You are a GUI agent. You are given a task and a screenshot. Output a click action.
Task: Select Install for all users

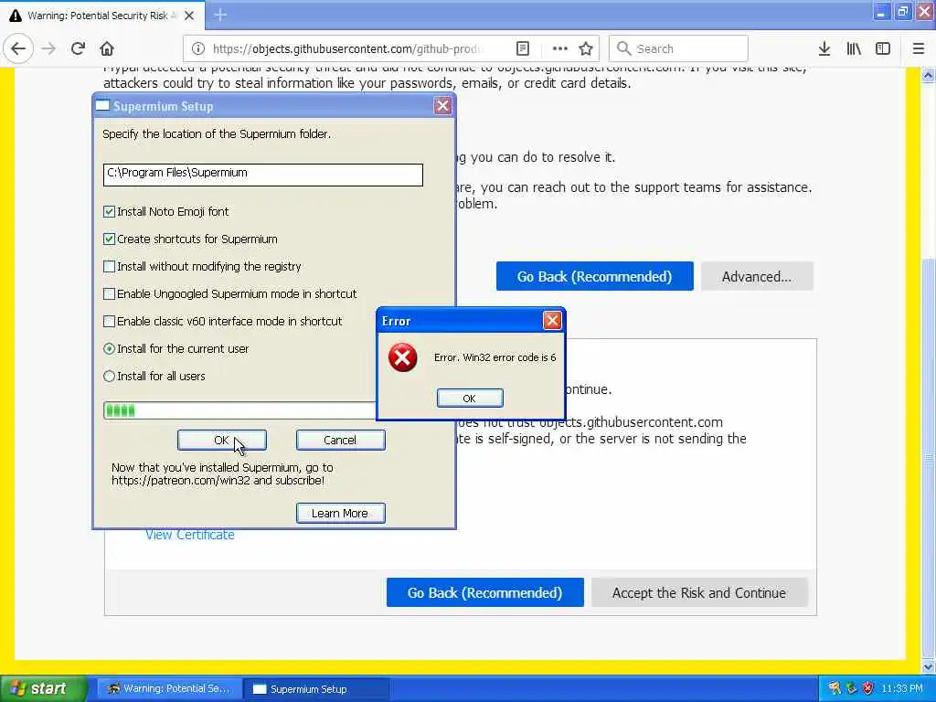click(110, 376)
